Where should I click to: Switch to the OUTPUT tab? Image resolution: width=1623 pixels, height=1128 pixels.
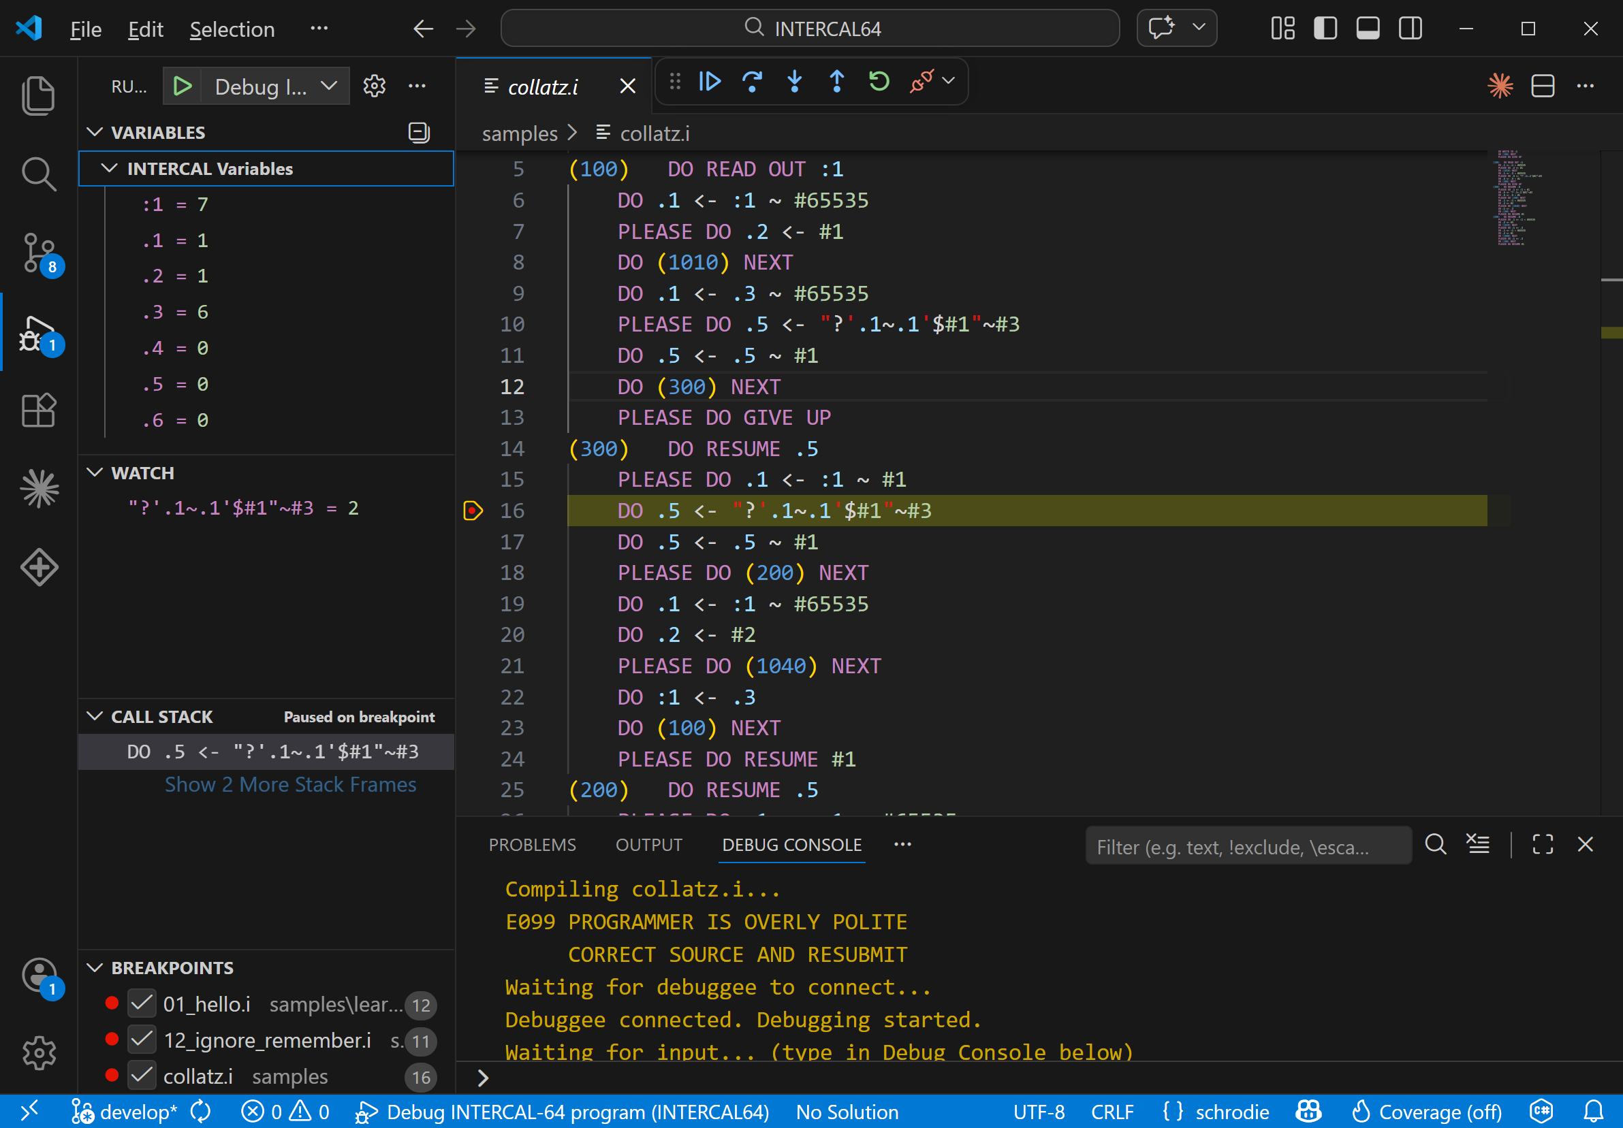(x=648, y=845)
